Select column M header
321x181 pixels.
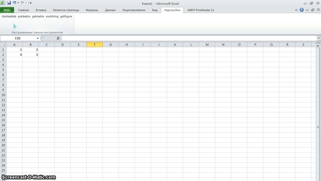207,45
